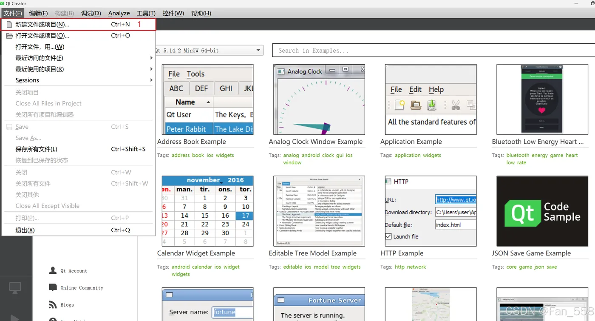595x321 pixels.
Task: Open the HTTP Example thumbnail
Action: [431, 211]
